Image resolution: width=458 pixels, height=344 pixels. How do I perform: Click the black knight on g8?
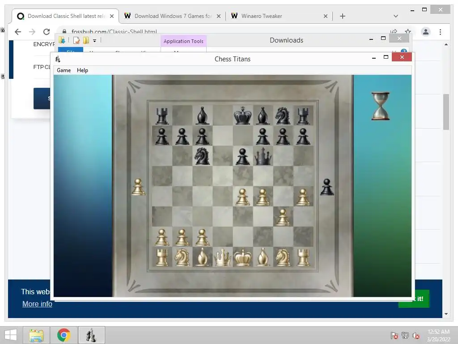283,116
